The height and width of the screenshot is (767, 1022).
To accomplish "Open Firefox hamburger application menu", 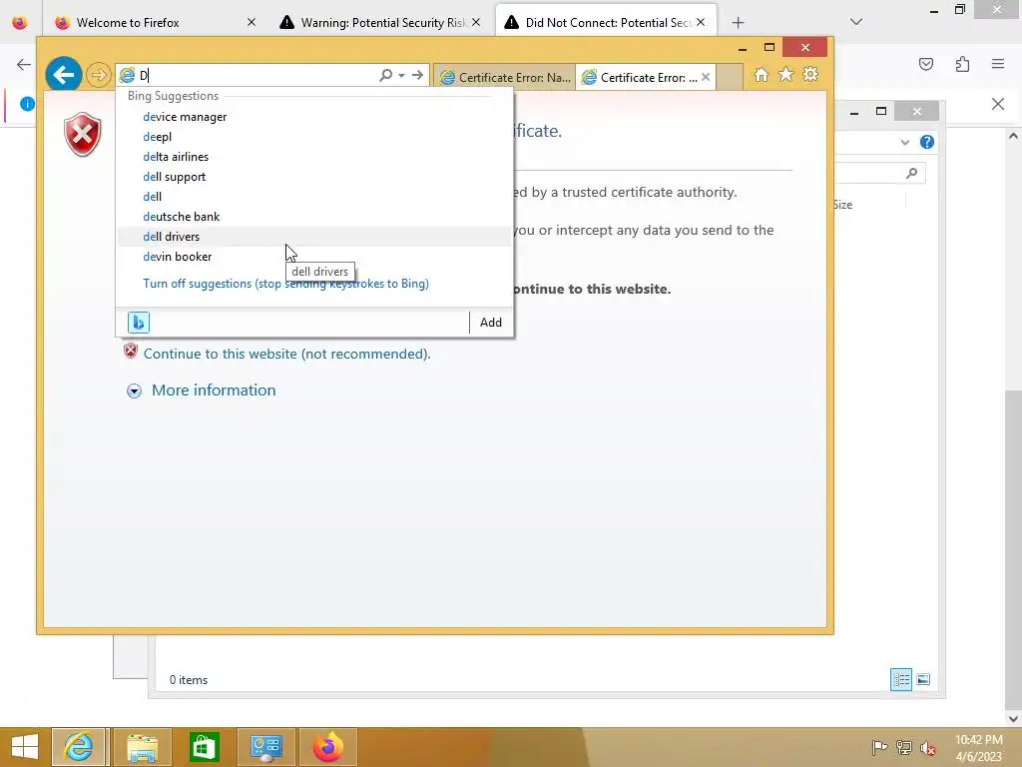I will (998, 64).
